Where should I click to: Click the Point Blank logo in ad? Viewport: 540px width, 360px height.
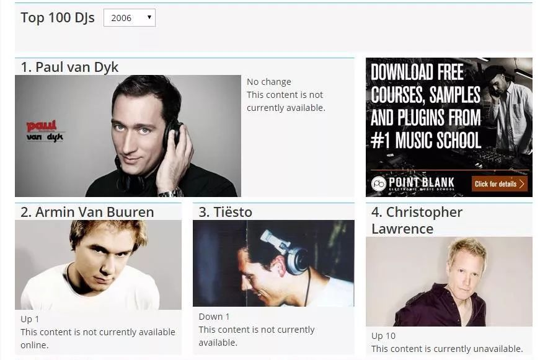coord(413,183)
